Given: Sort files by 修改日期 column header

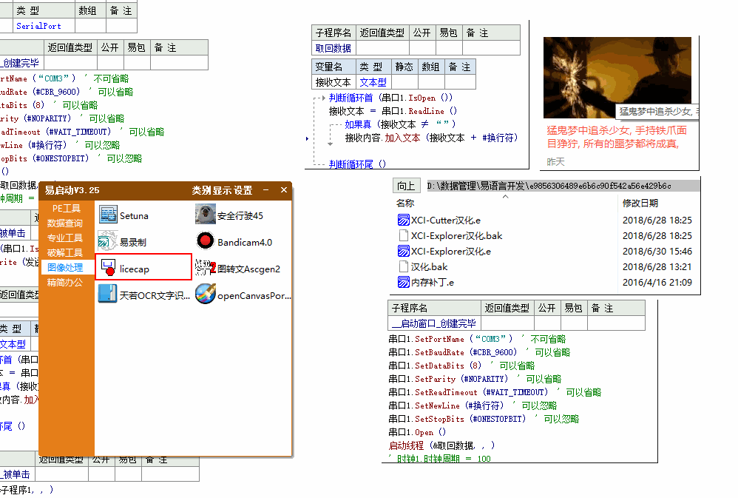Looking at the screenshot, I should 640,203.
